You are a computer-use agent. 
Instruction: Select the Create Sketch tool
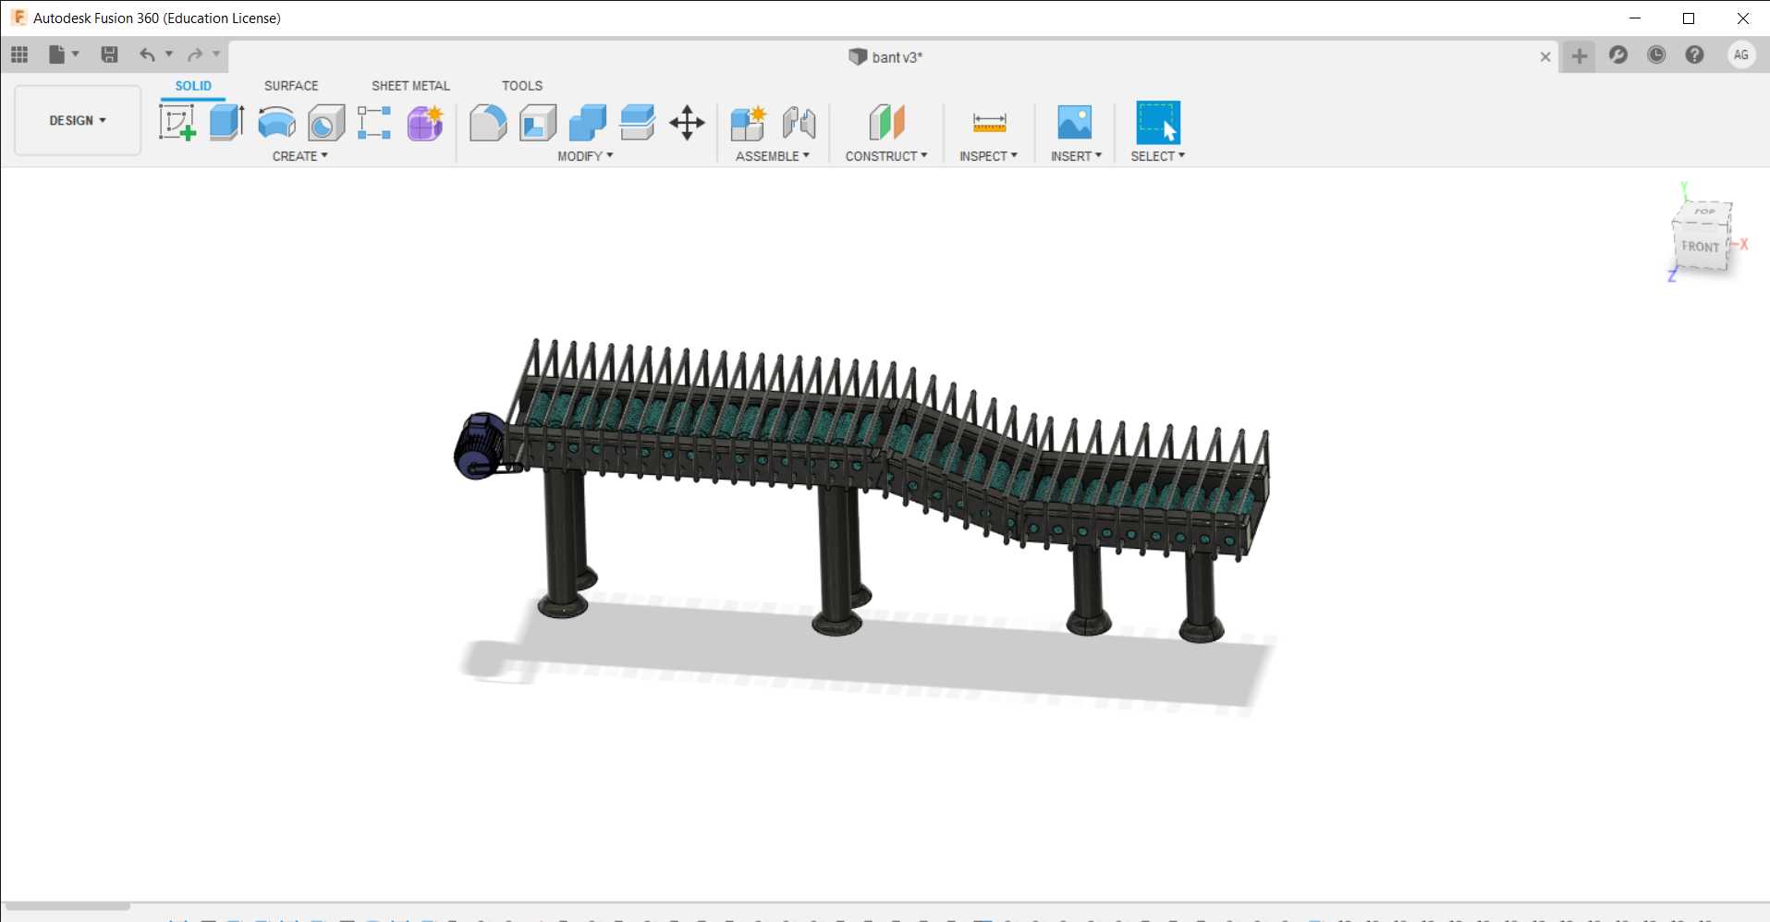[177, 122]
